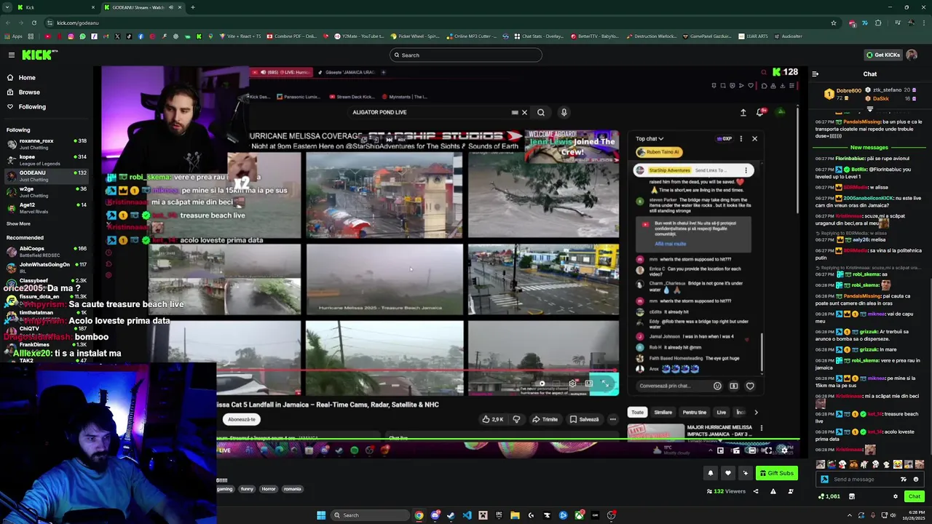932x524 pixels.
Task: Click the Windows taskbar Search box
Action: (x=369, y=515)
